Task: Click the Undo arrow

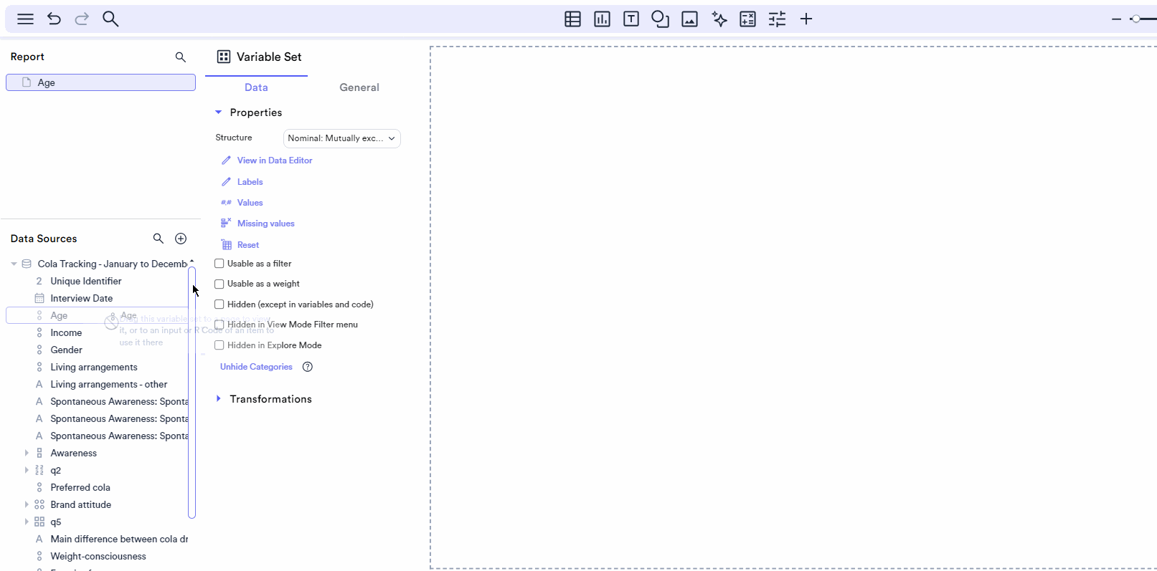Action: 54,19
